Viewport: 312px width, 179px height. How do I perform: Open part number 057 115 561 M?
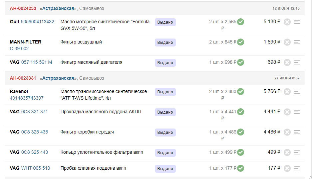point(37,62)
